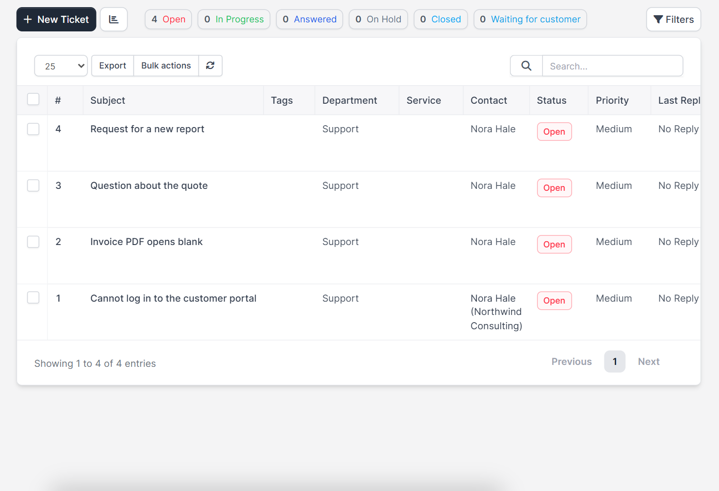Select page 1 in pagination
This screenshot has height=491, width=719.
[x=615, y=362]
